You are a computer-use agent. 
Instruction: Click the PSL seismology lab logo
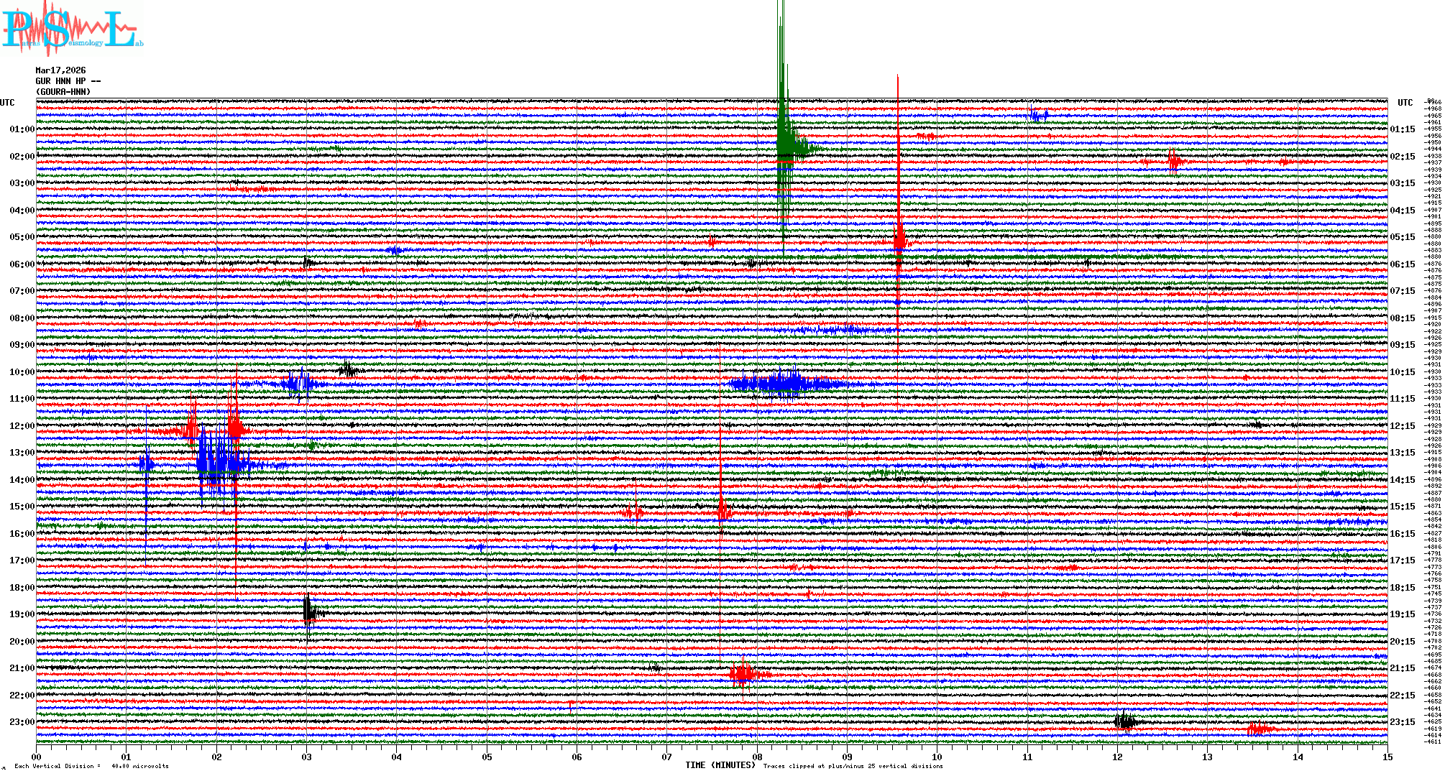tap(72, 29)
